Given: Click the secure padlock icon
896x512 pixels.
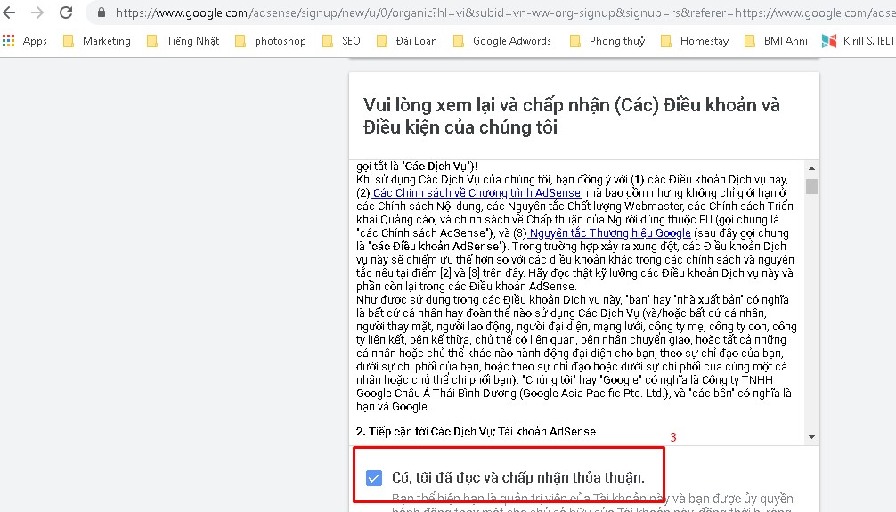Looking at the screenshot, I should tap(102, 12).
